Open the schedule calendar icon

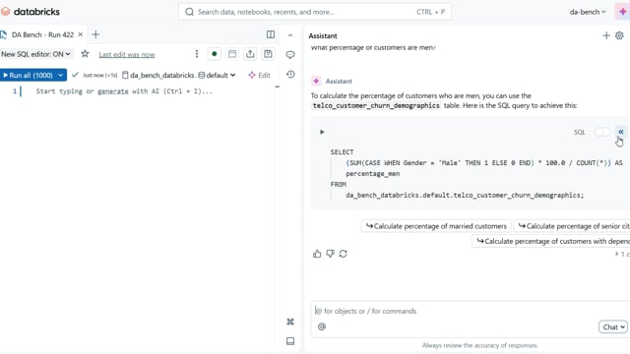[232, 54]
